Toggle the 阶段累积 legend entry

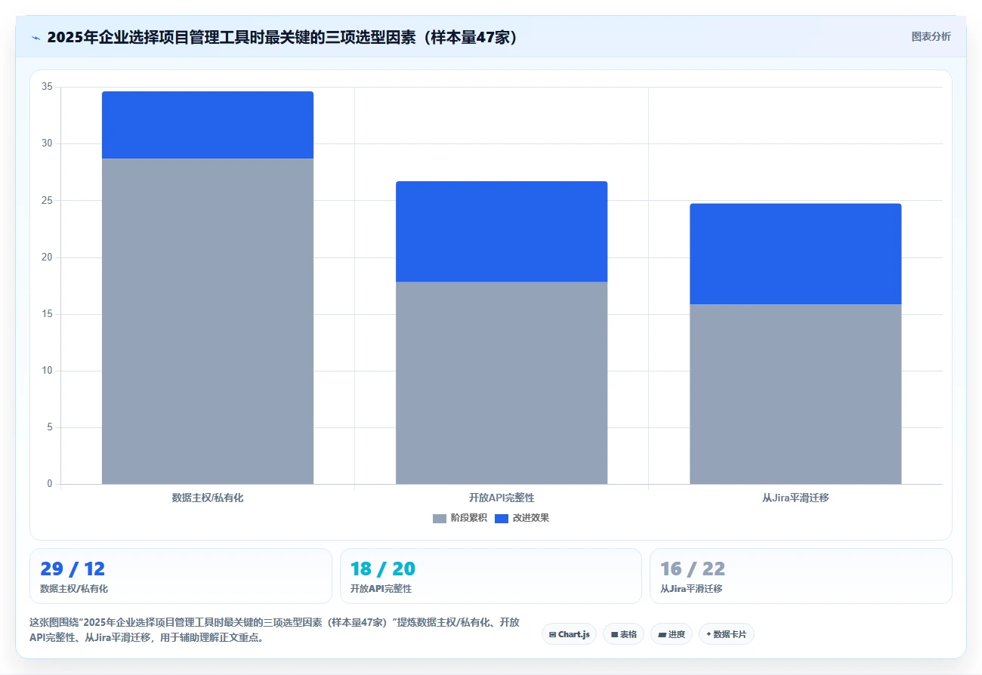[460, 518]
